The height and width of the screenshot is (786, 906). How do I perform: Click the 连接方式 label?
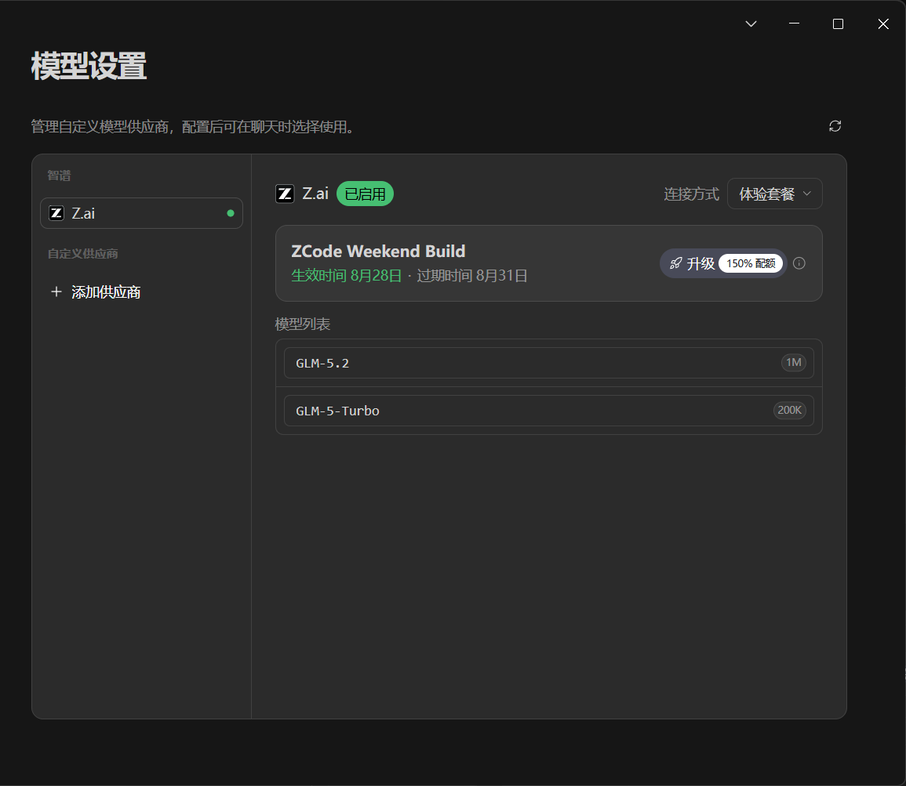pos(691,194)
